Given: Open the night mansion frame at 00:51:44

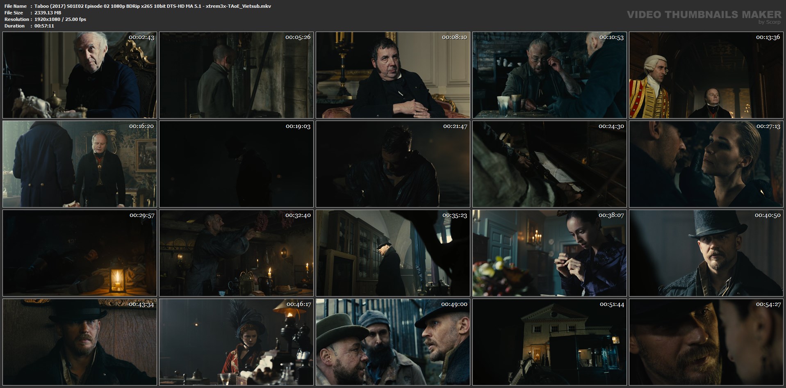Looking at the screenshot, I should 549,342.
